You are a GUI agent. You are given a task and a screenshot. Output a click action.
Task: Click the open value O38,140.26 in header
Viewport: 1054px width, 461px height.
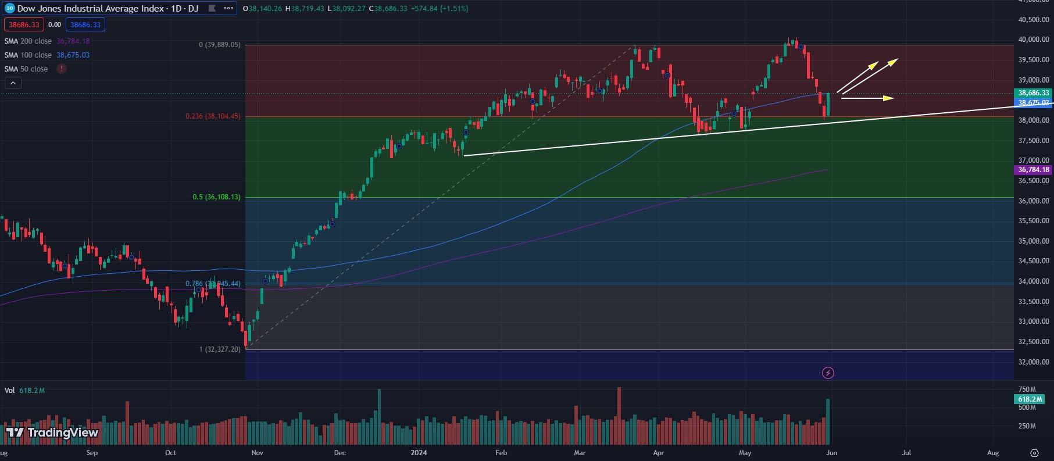(262, 9)
